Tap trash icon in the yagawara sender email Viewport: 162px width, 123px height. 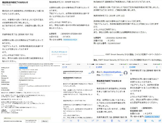[x=78, y=121]
